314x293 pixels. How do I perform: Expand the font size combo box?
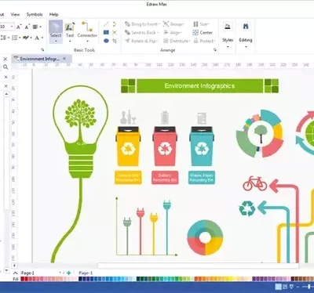[x=12, y=27]
